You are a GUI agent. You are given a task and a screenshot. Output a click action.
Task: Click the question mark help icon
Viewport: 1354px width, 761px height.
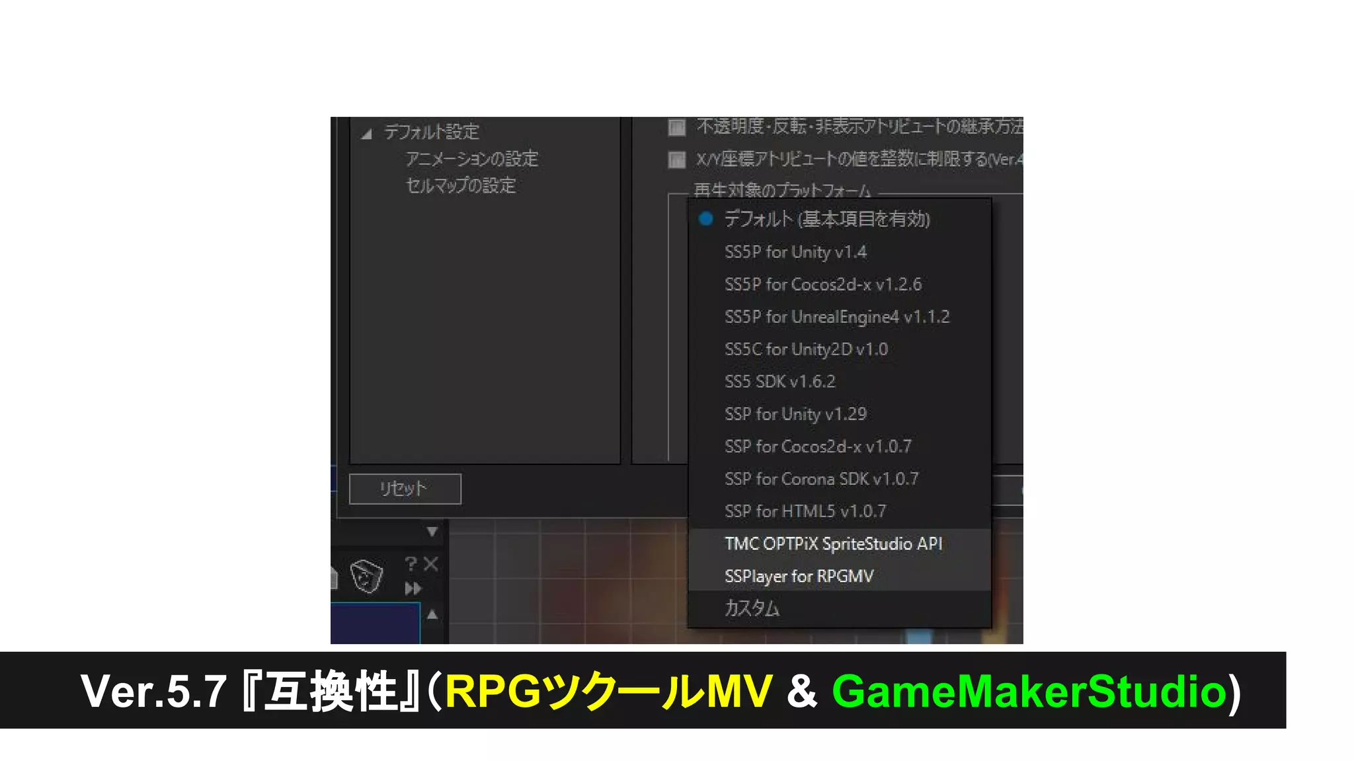click(411, 563)
